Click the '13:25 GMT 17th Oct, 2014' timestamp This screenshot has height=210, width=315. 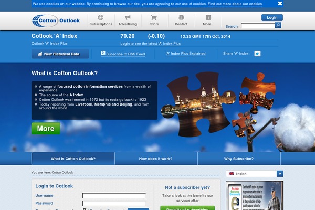click(205, 36)
